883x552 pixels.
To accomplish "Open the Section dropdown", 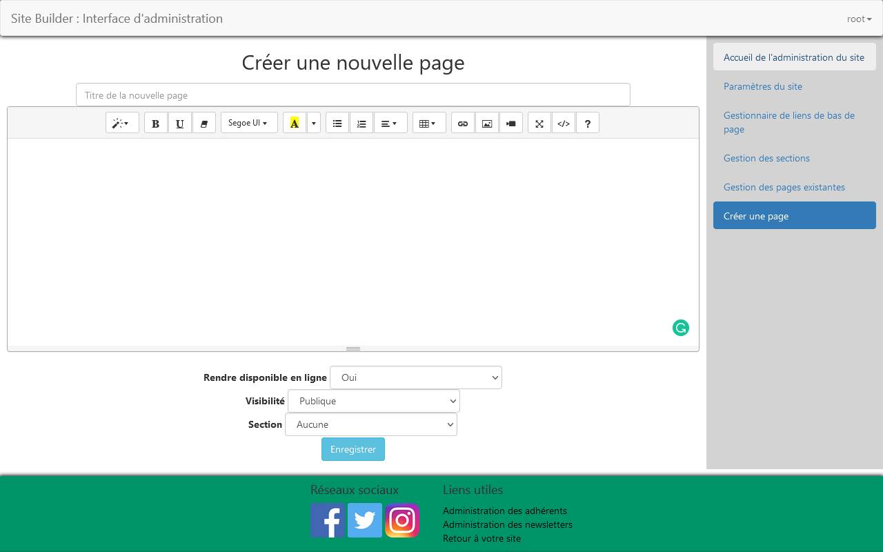I will (x=371, y=424).
